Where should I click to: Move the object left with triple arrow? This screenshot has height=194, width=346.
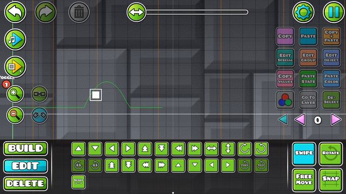[x=145, y=165]
